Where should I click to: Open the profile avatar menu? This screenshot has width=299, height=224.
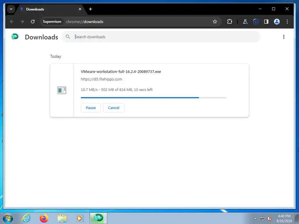[277, 22]
